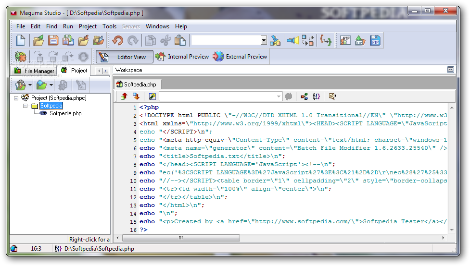The image size is (470, 266).
Task: Open the Help menu
Action: (x=181, y=26)
